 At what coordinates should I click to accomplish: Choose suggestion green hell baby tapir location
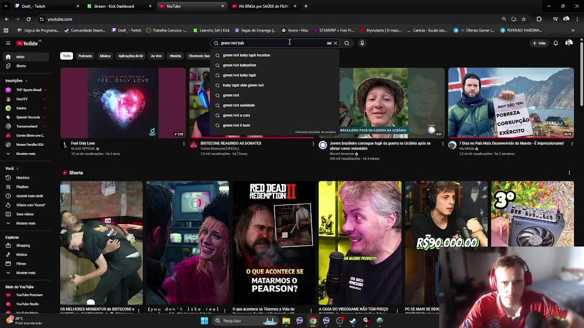pyautogui.click(x=275, y=56)
